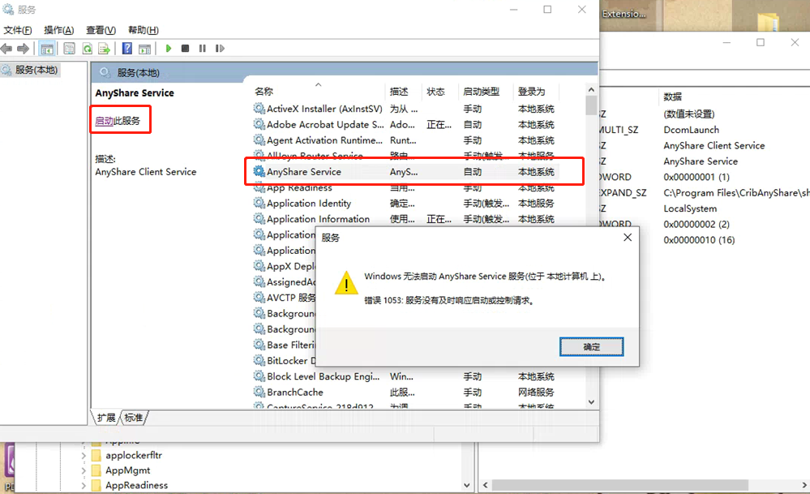Open the 帮助(H) menu

[143, 30]
